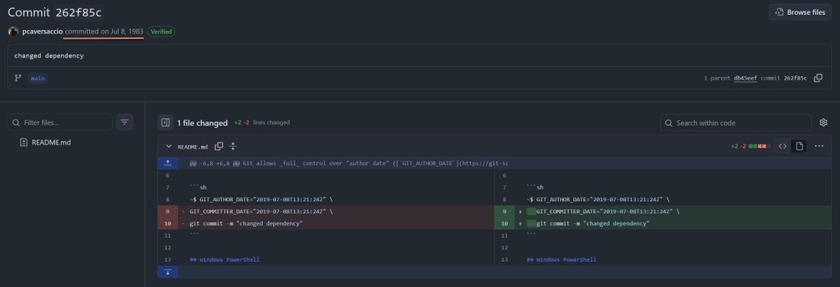Open file filter options menu
This screenshot has width=840, height=287.
coord(124,122)
